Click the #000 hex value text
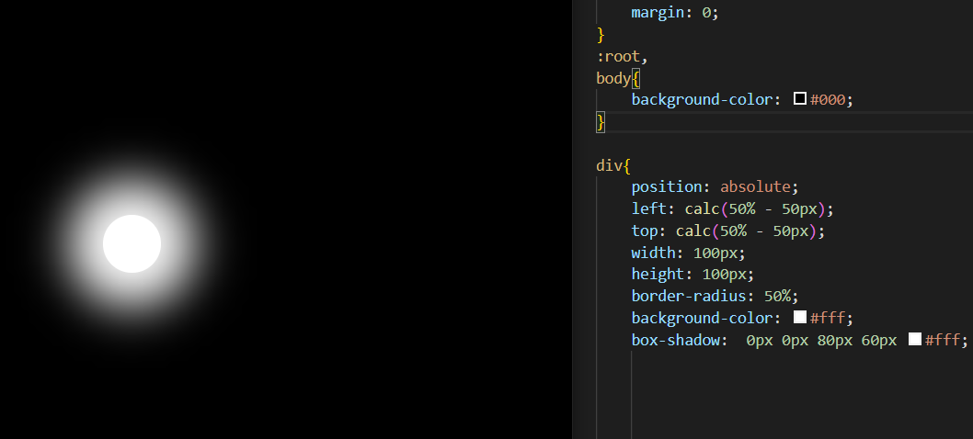 pyautogui.click(x=828, y=100)
